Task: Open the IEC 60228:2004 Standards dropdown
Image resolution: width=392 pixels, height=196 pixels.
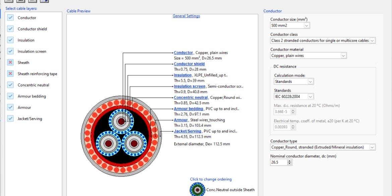Action: pyautogui.click(x=310, y=96)
